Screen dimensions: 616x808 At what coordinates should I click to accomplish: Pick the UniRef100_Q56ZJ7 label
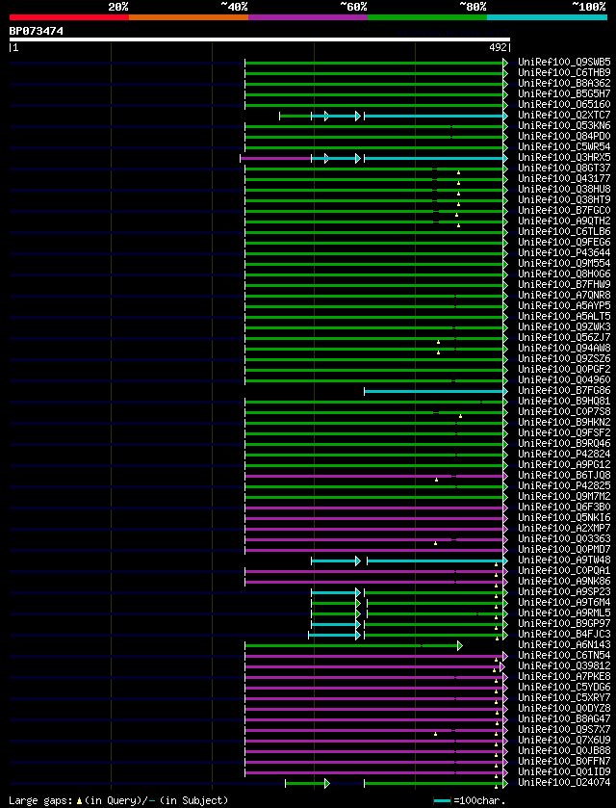coord(564,337)
